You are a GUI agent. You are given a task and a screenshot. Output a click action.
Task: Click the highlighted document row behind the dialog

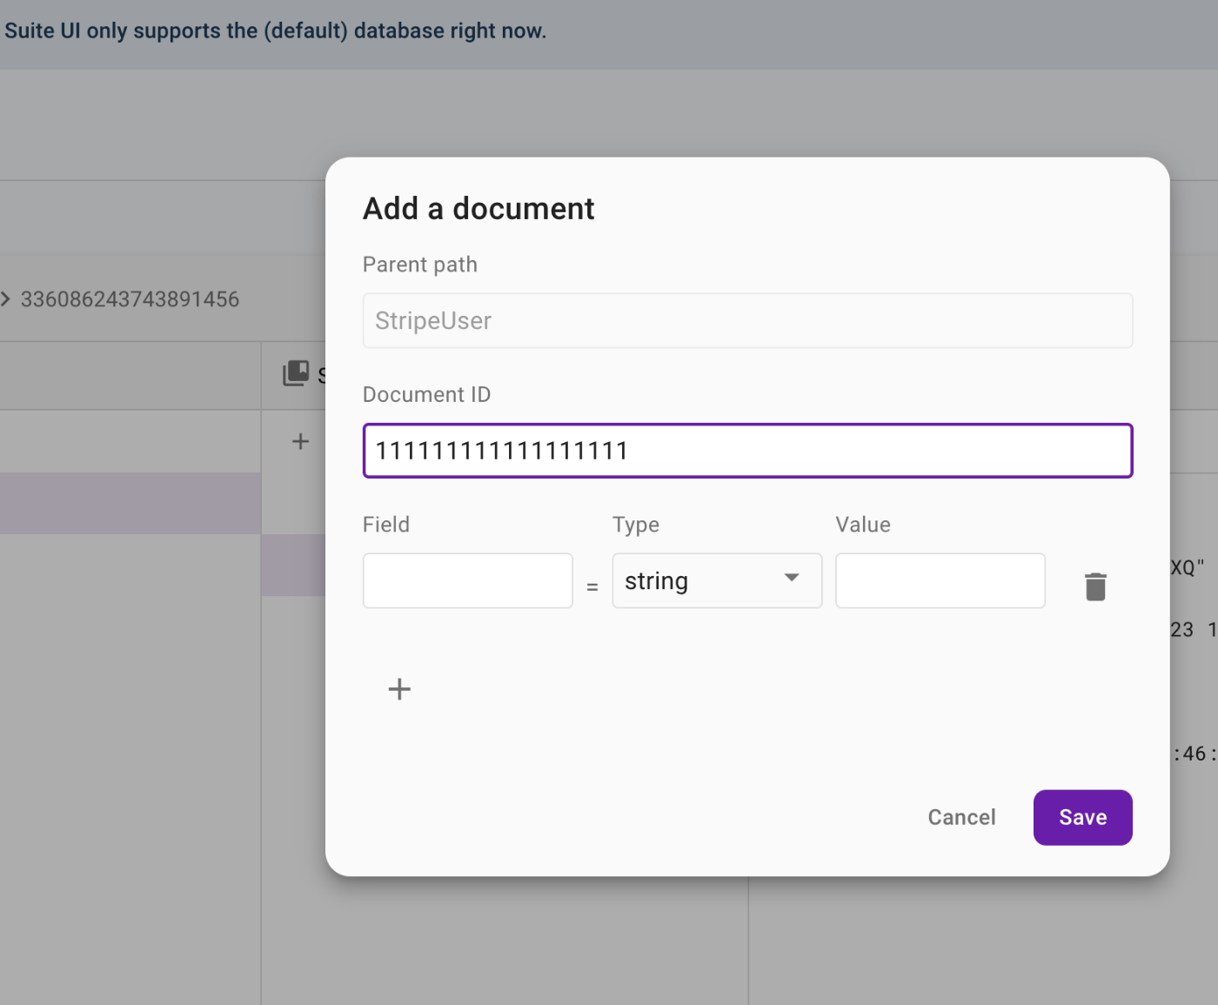tap(293, 565)
